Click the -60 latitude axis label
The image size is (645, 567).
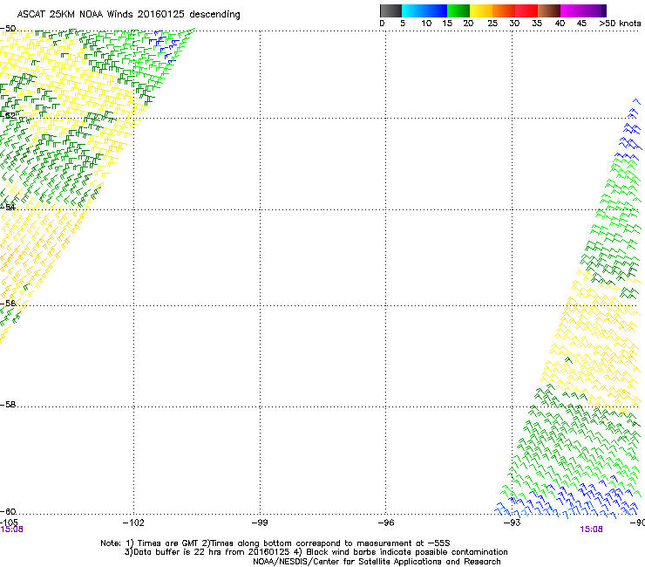click(8, 511)
